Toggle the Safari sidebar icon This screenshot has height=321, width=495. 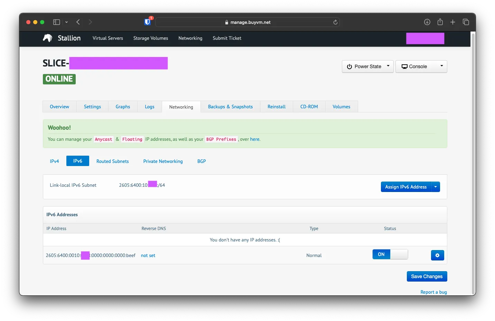point(56,22)
